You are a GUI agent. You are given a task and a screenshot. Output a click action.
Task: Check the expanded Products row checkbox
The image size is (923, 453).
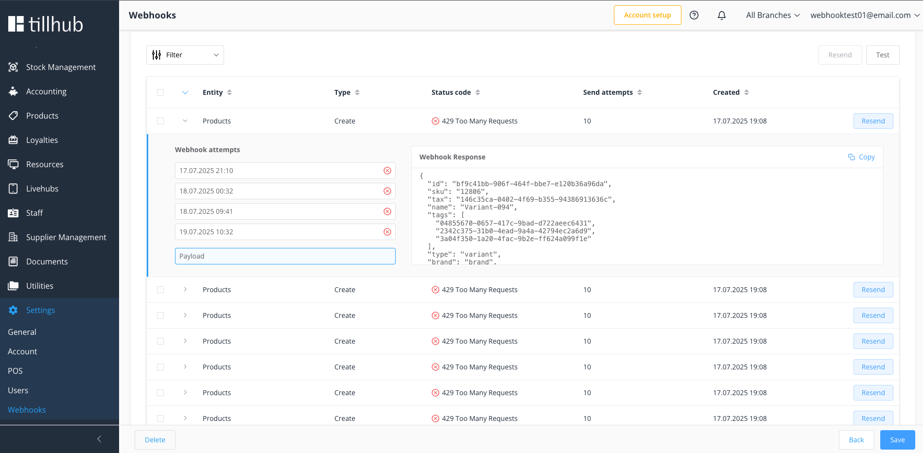pos(160,121)
